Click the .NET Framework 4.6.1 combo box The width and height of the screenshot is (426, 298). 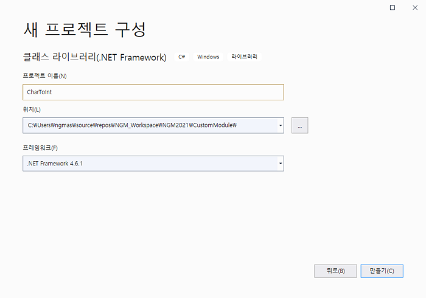point(153,164)
